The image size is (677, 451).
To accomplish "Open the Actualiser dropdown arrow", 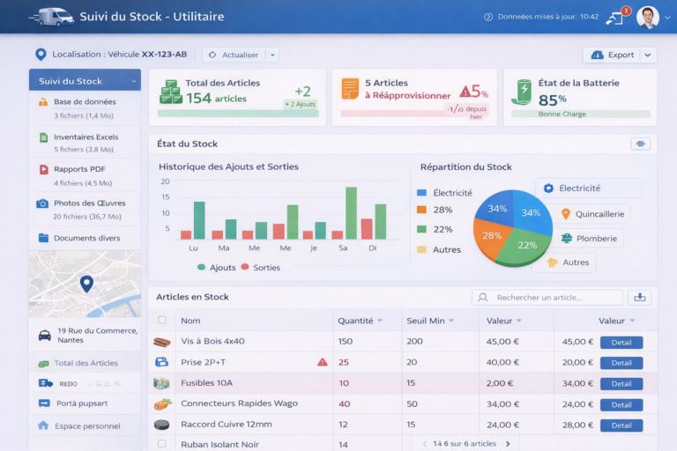I will point(272,55).
